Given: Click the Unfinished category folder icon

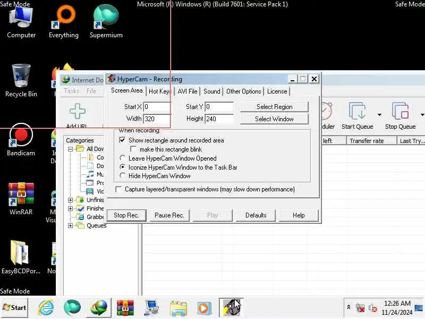Looking at the screenshot, I should [80, 200].
